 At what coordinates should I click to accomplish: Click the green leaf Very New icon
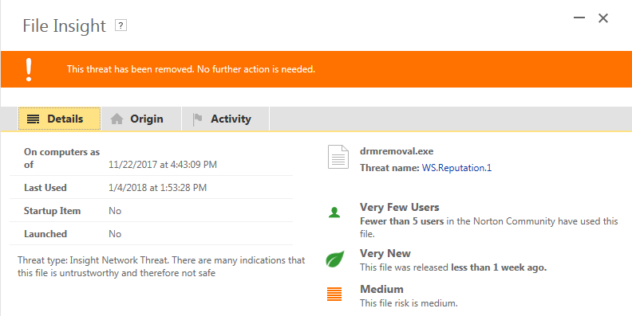[x=335, y=259]
